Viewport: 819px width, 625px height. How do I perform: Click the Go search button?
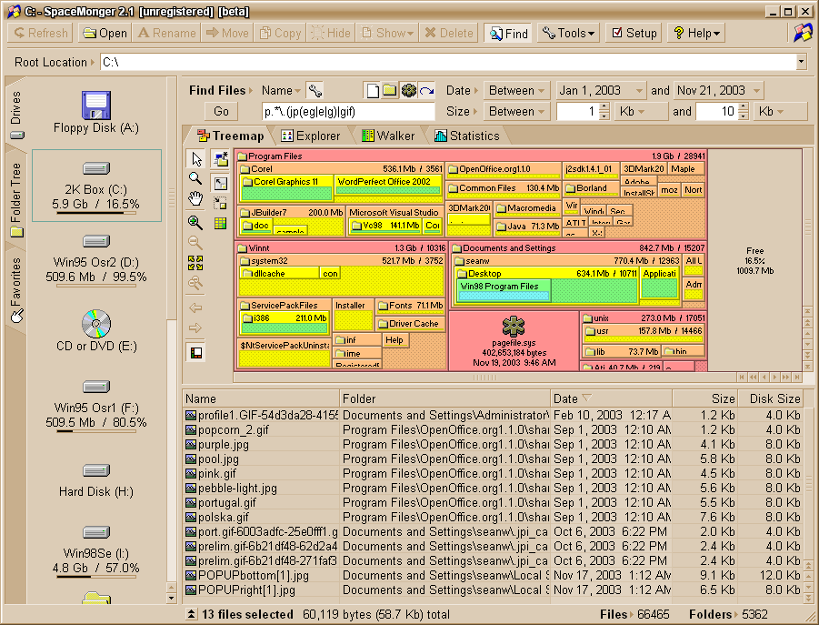221,111
